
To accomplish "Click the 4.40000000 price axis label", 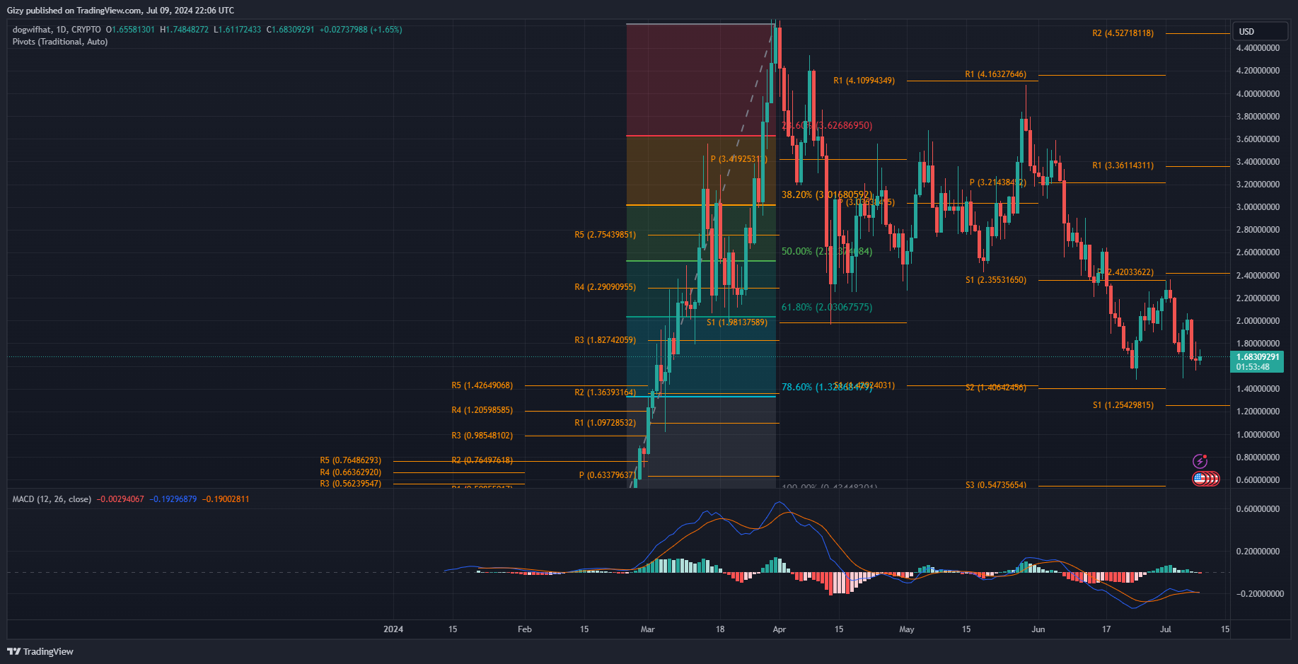I will (x=1258, y=48).
